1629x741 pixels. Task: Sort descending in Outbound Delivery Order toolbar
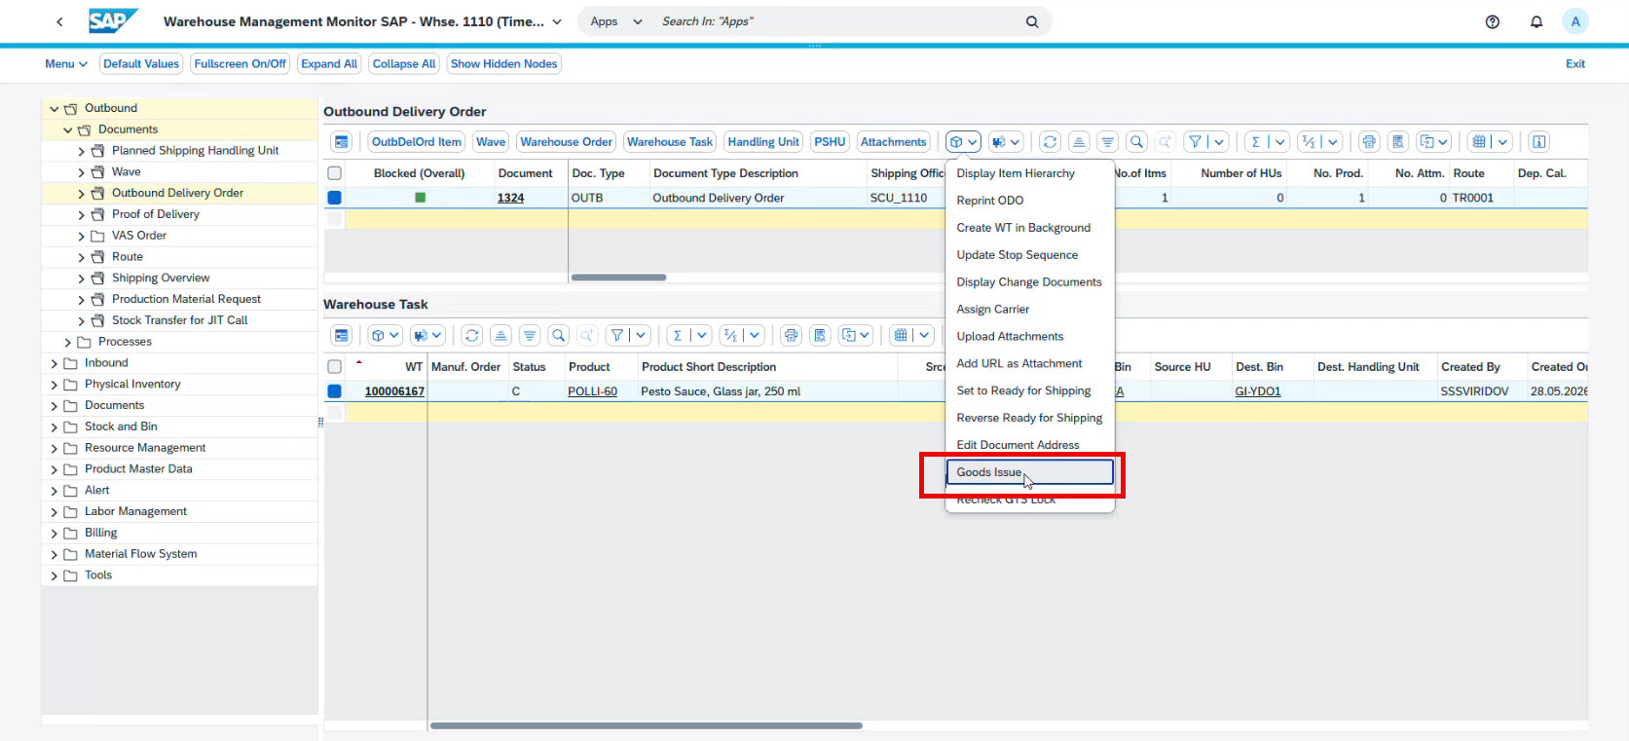1107,142
